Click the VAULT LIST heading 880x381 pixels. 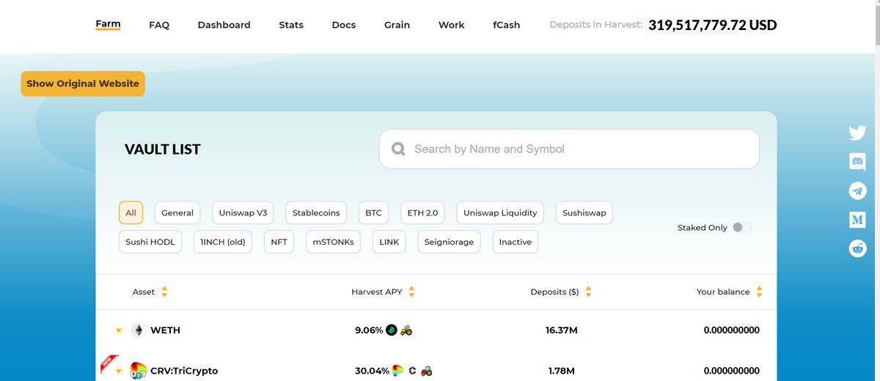click(x=163, y=149)
